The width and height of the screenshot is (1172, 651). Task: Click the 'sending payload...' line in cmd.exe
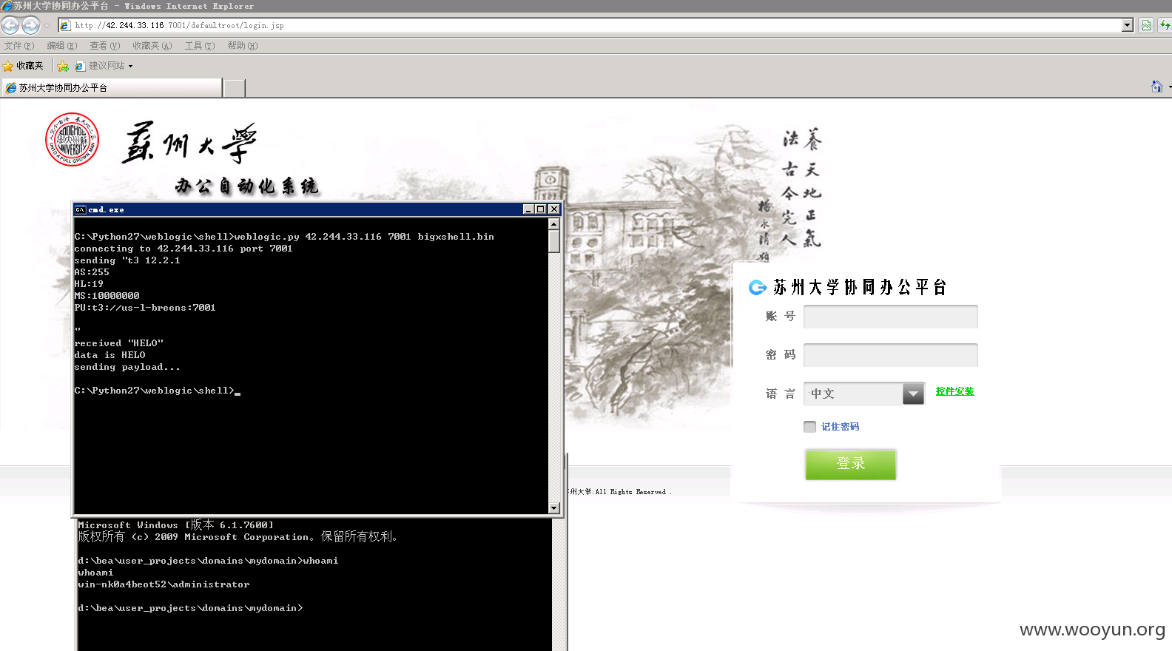pyautogui.click(x=127, y=367)
